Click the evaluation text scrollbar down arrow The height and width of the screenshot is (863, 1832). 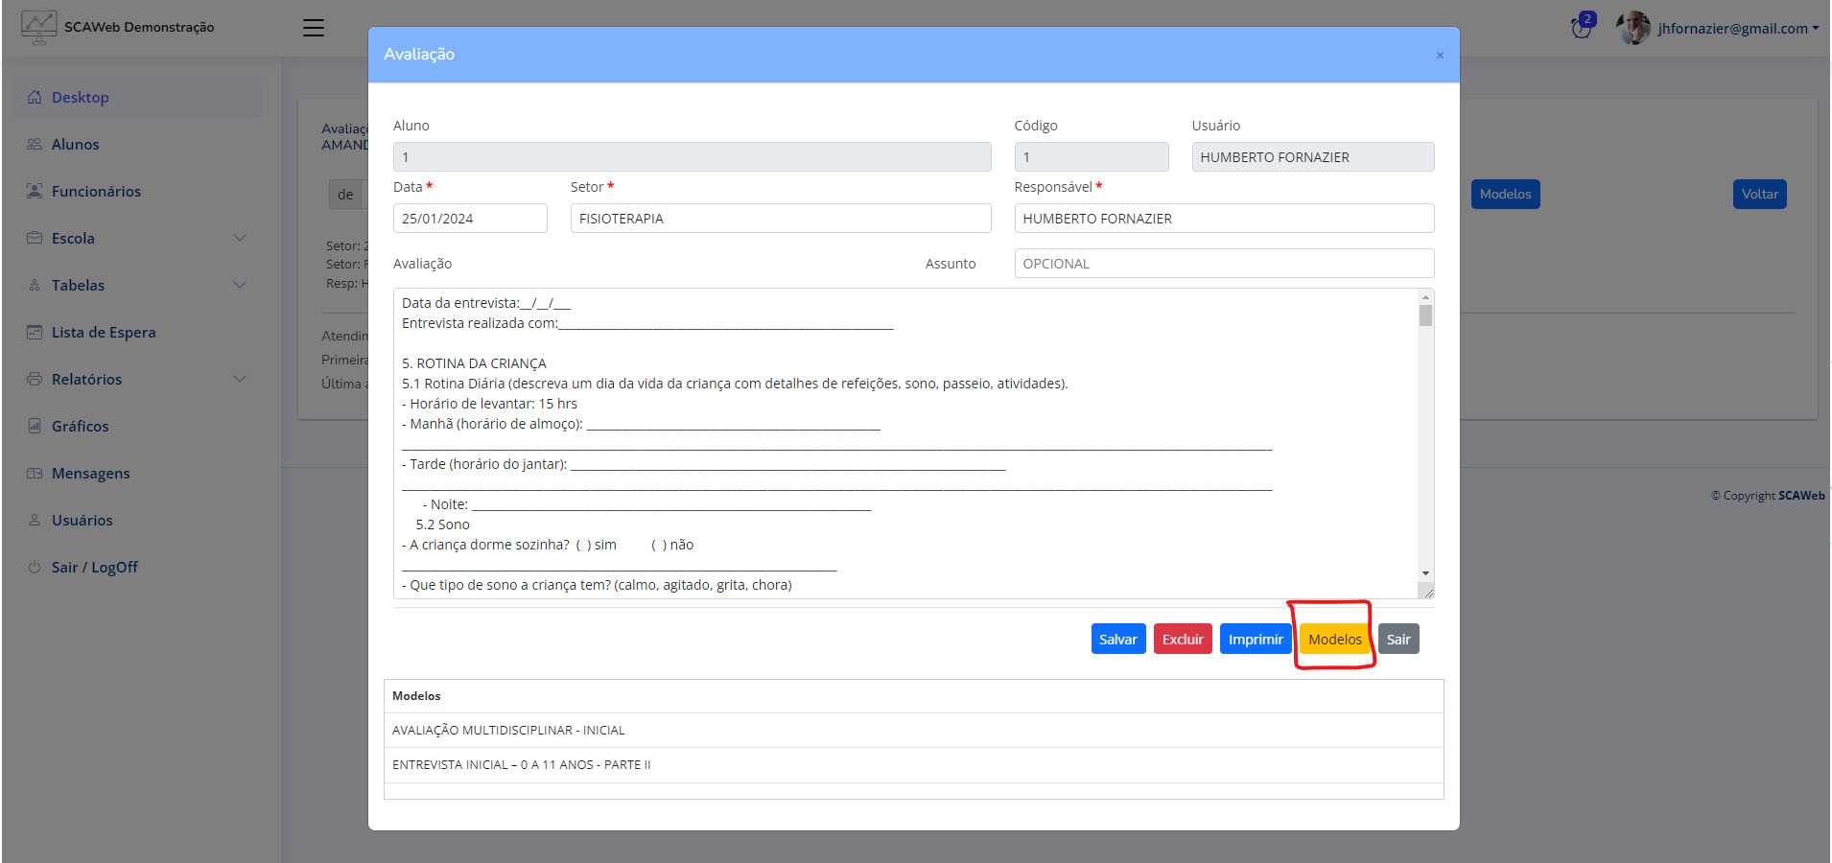coord(1425,573)
